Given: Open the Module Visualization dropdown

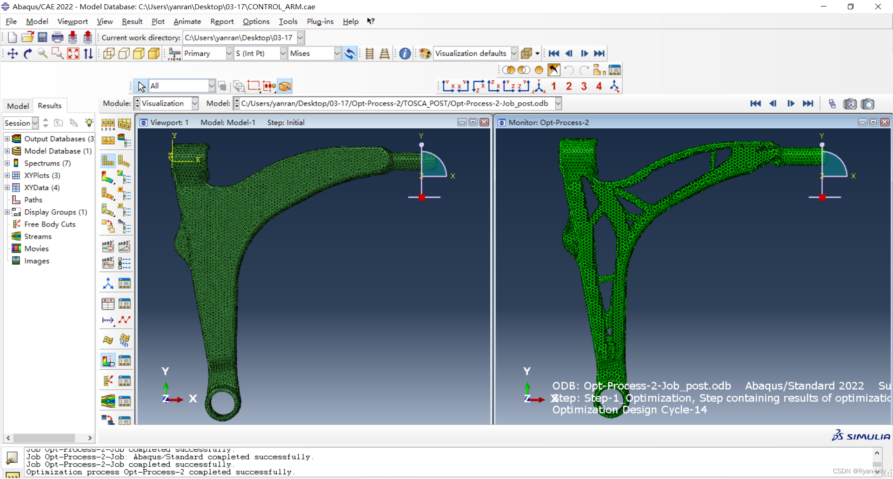Looking at the screenshot, I should [x=166, y=103].
